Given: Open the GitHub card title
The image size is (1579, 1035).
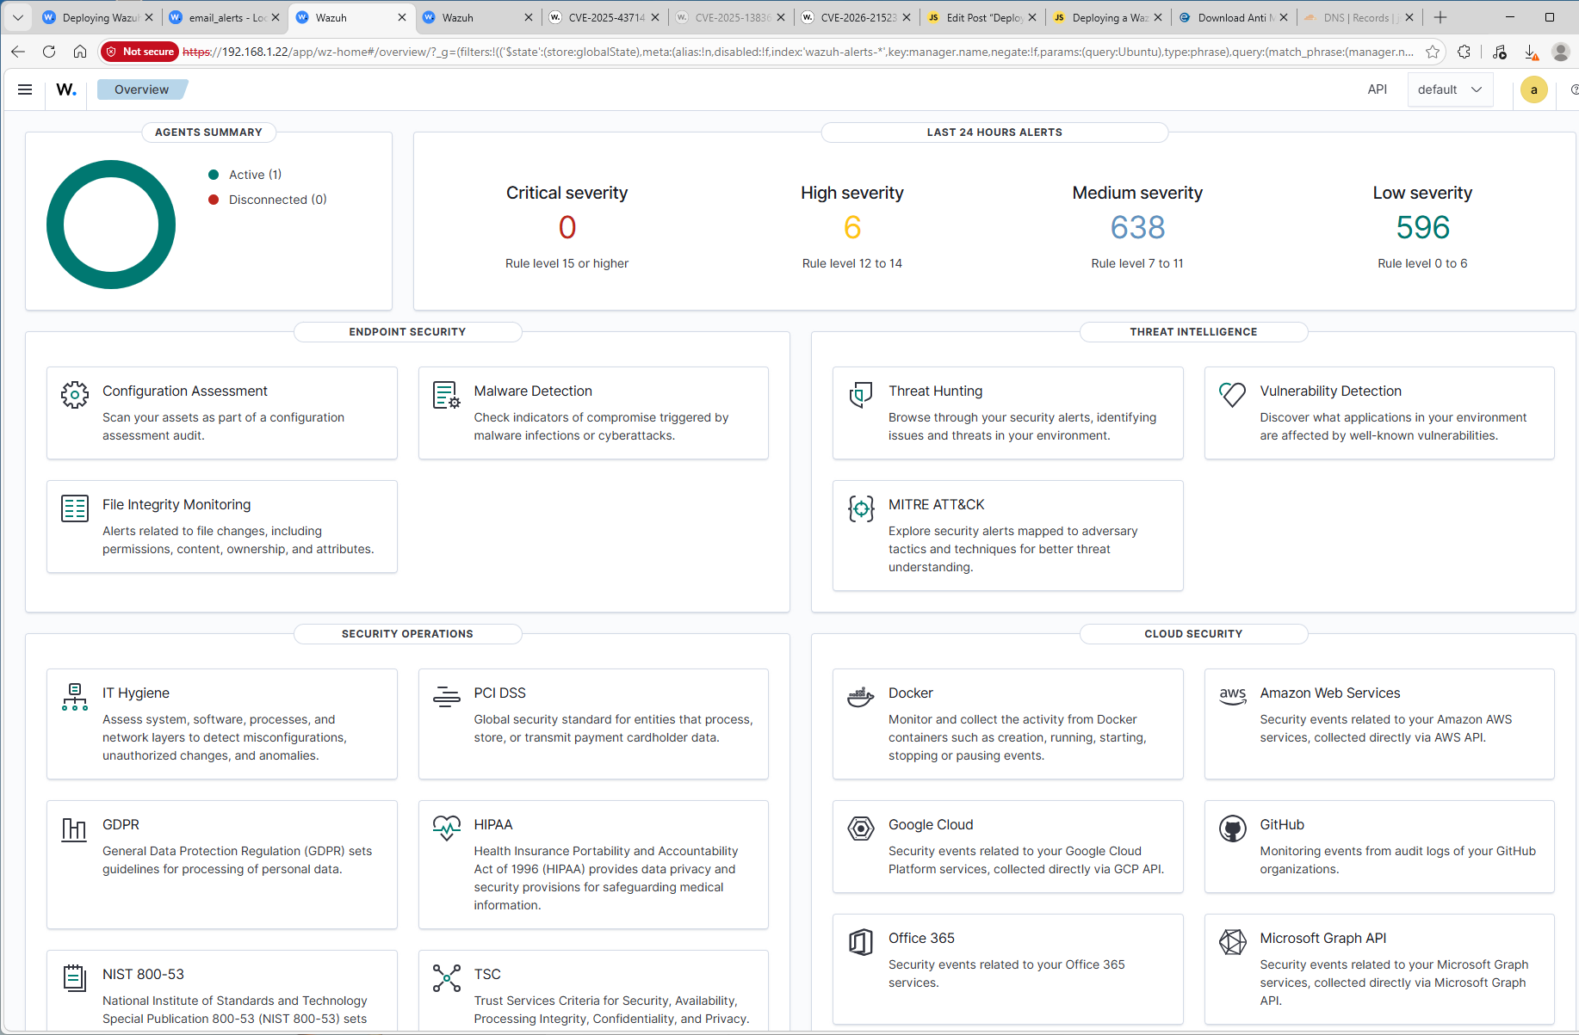Looking at the screenshot, I should point(1282,825).
